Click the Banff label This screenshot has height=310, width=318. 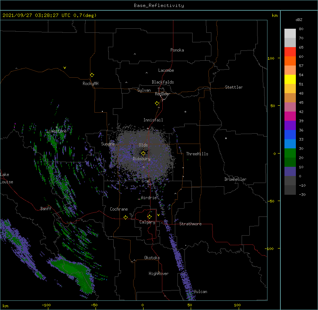point(46,209)
